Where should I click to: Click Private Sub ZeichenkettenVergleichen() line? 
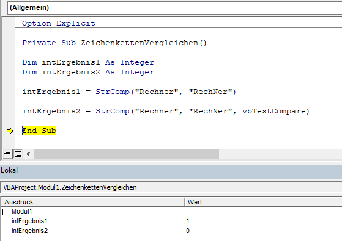pyautogui.click(x=114, y=43)
